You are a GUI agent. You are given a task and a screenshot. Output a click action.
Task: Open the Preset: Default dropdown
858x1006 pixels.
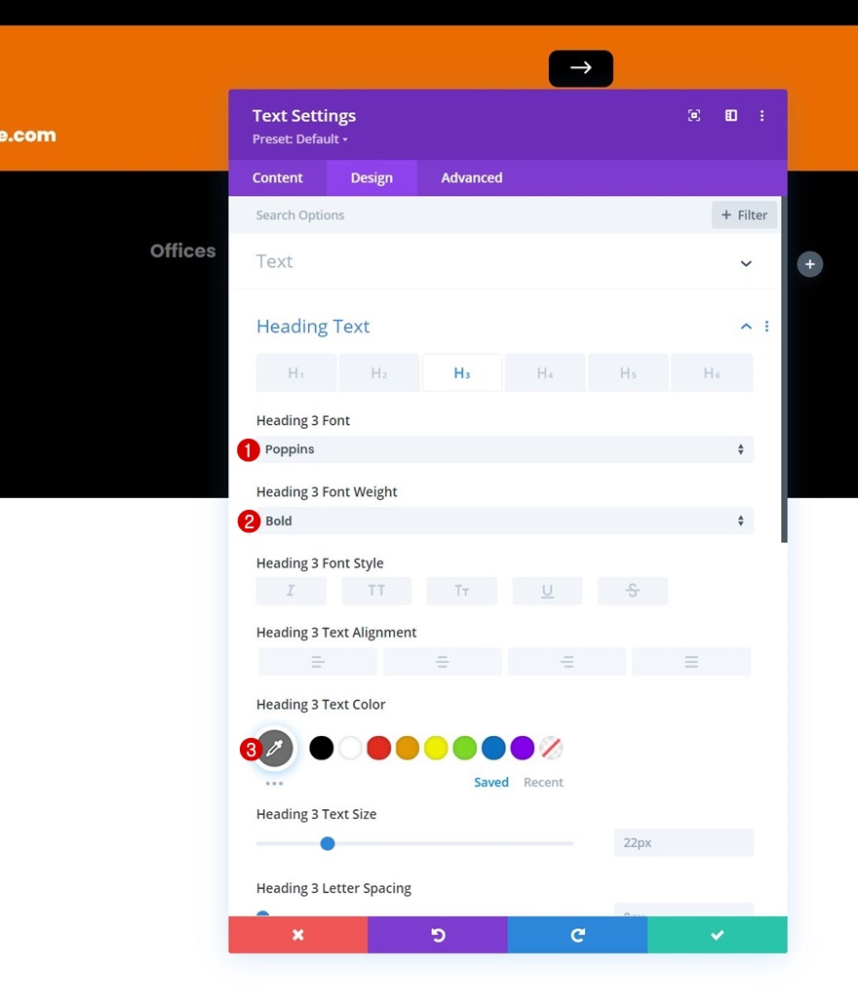coord(299,139)
